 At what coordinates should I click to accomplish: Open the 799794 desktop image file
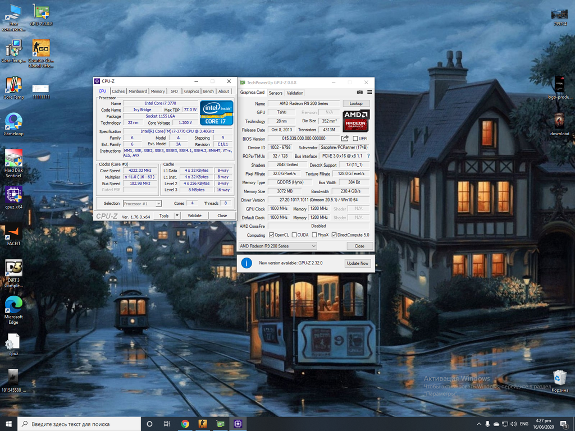(x=560, y=17)
